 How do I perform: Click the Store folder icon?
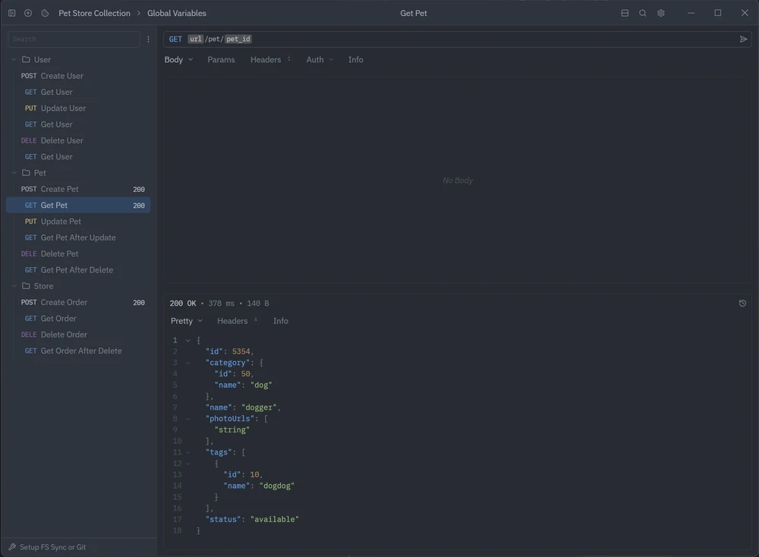pyautogui.click(x=26, y=286)
